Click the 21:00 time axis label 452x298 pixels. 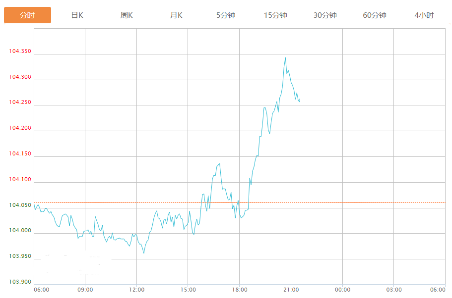[291, 290]
